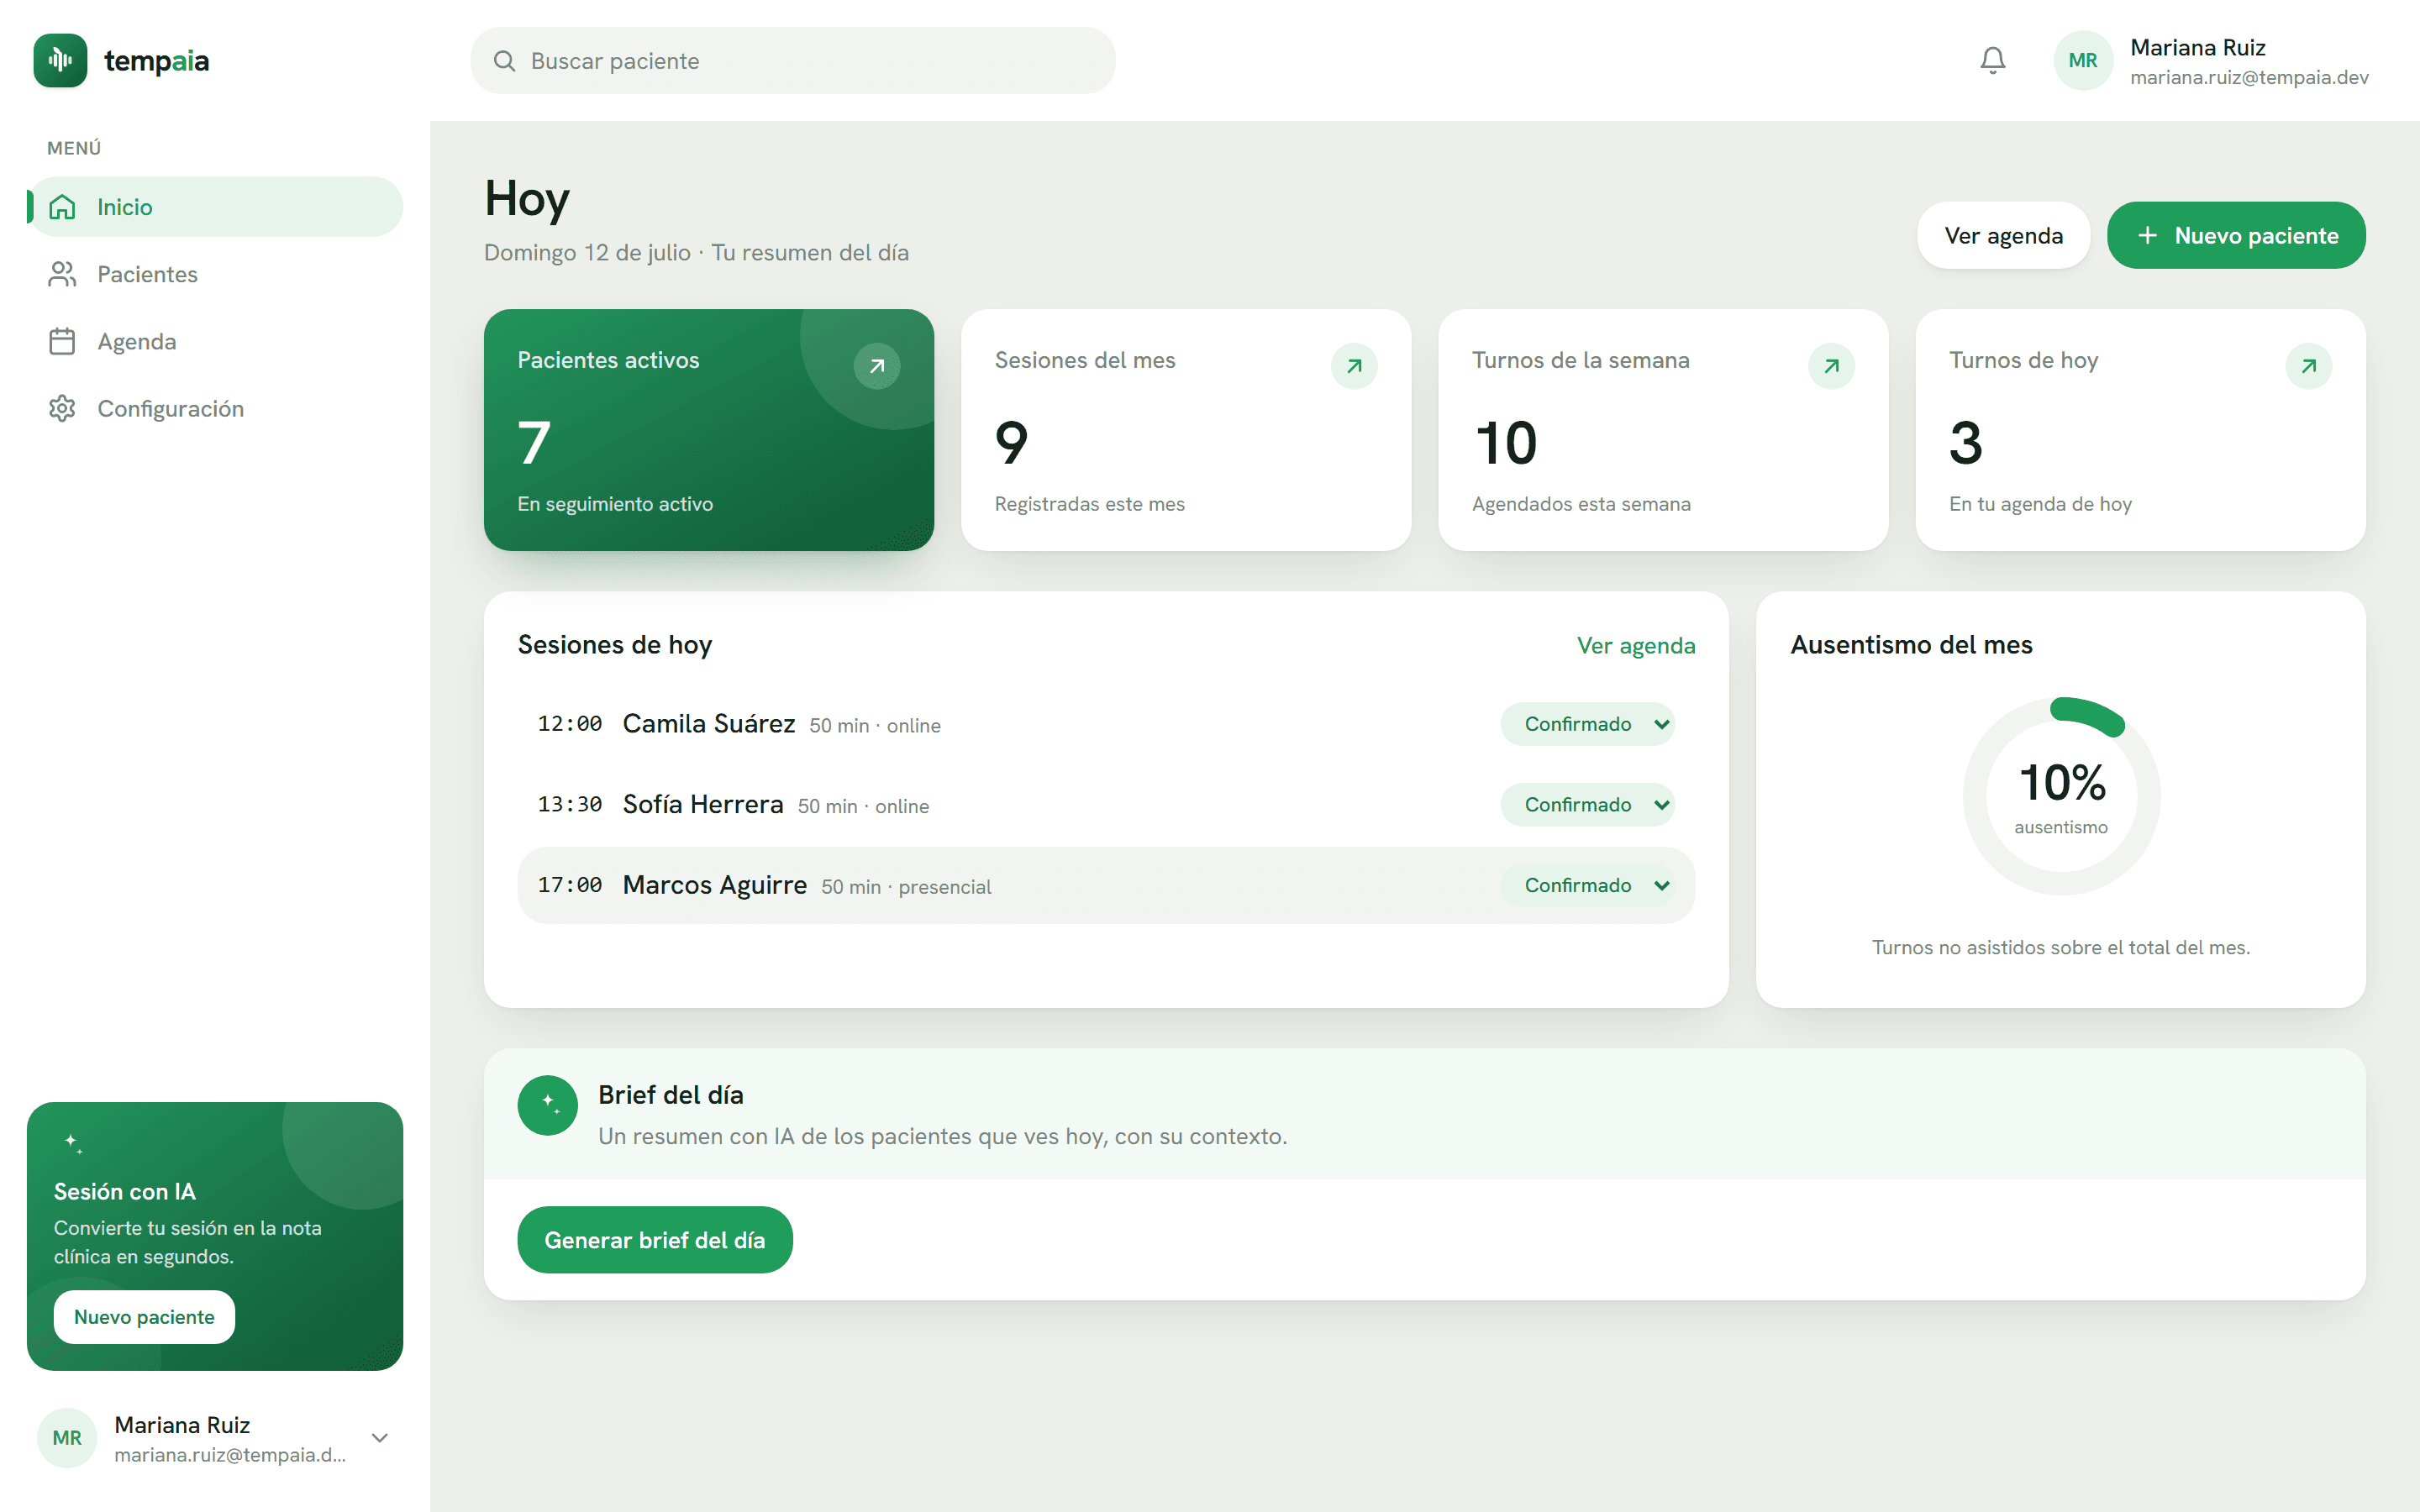
Task: Click the tempaia logo icon
Action: coord(60,61)
